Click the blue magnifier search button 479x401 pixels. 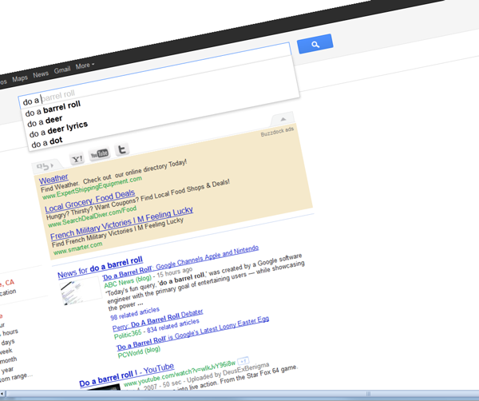(315, 44)
